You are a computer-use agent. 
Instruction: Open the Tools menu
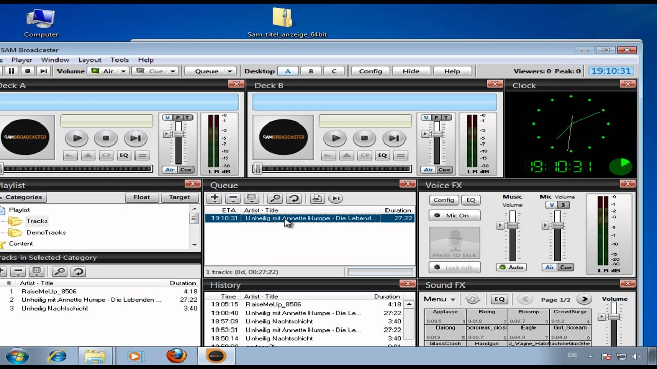[120, 60]
